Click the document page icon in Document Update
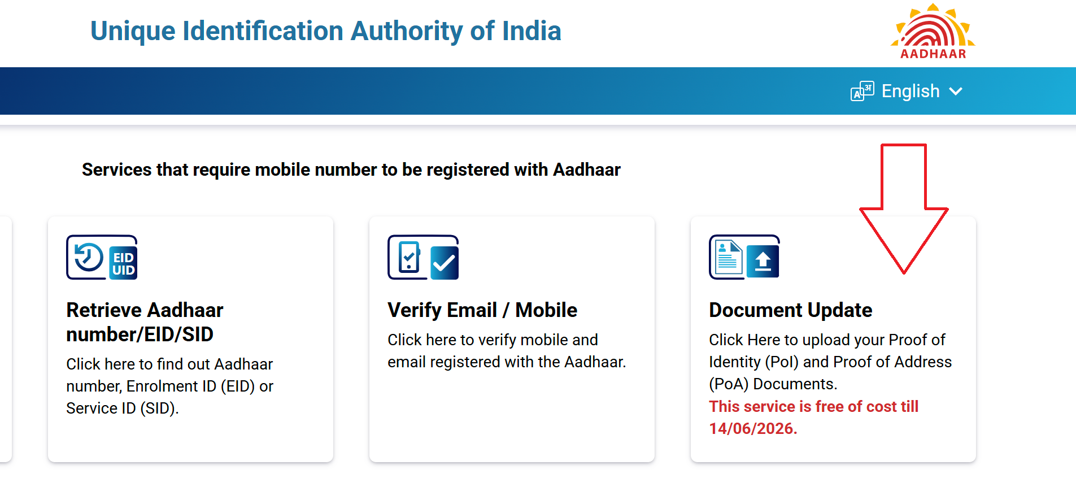 (x=729, y=258)
